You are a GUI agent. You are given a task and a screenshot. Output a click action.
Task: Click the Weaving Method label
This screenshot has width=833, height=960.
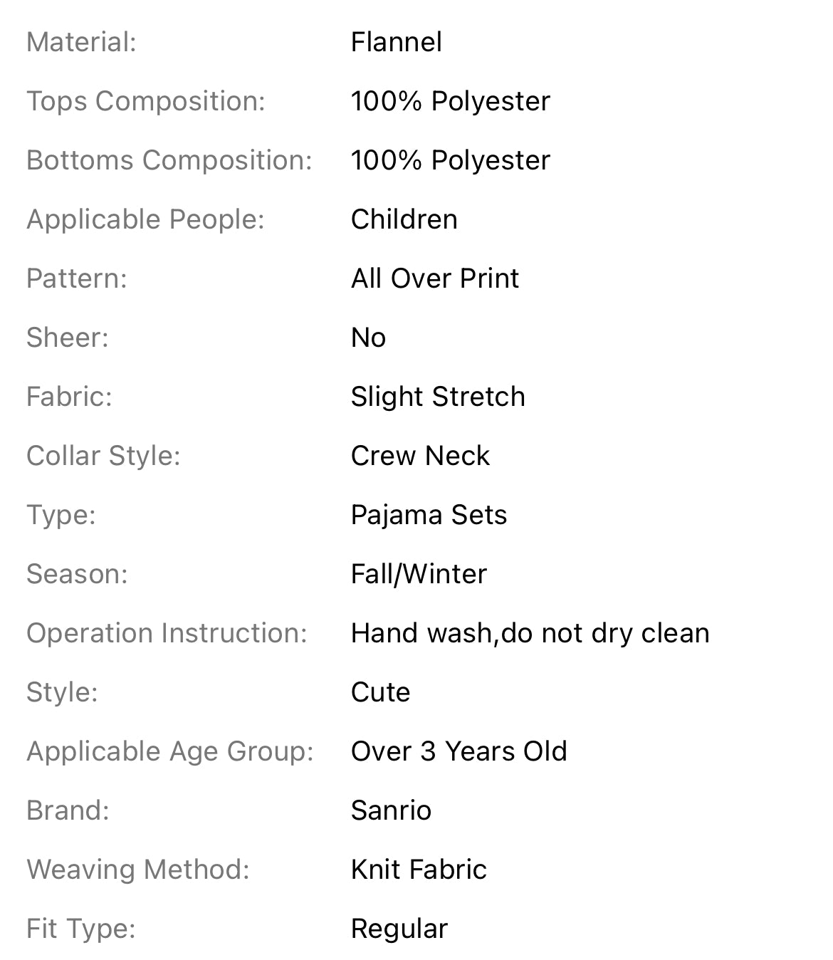(138, 870)
